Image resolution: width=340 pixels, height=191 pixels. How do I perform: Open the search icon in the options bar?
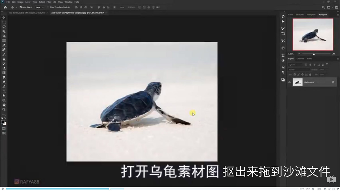coord(324,7)
